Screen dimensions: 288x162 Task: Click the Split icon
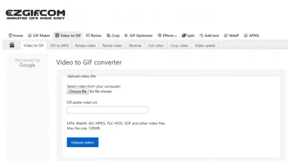[x=184, y=36]
